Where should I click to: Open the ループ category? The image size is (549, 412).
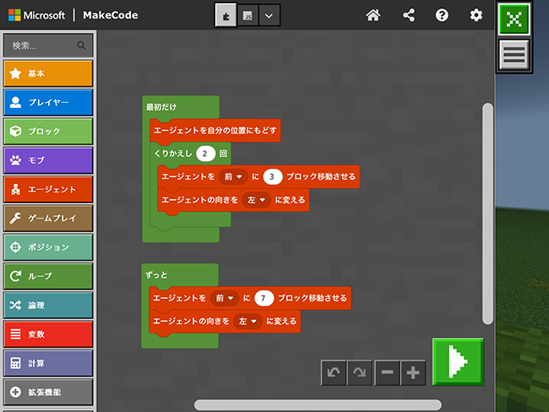pos(47,276)
